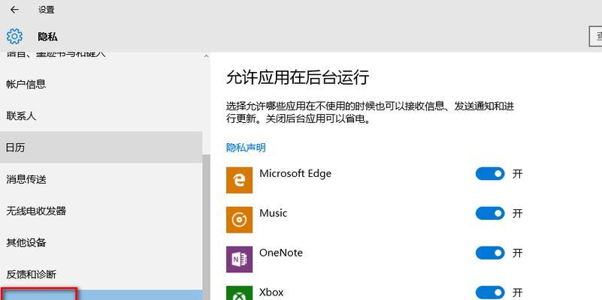Choose 其他设备 in sidebar

[101, 243]
